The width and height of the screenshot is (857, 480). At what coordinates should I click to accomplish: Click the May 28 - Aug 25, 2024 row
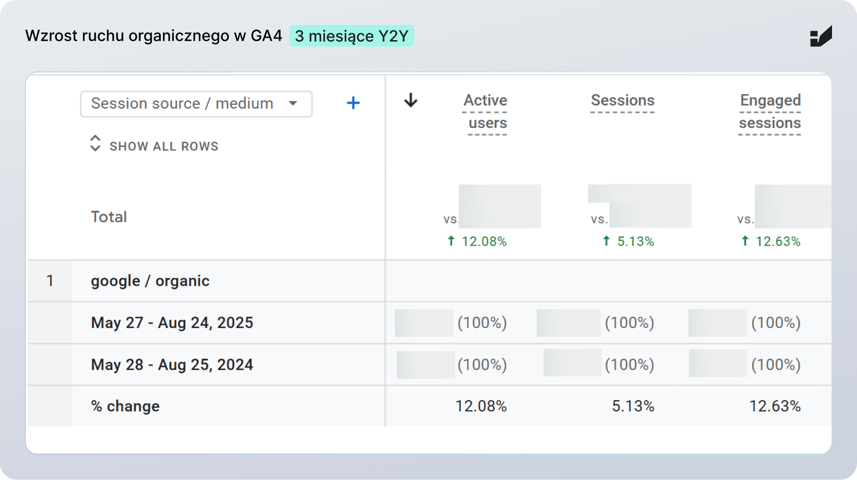[172, 364]
